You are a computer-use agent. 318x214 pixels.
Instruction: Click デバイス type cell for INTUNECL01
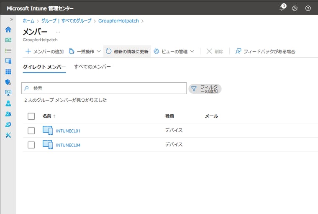pos(174,130)
